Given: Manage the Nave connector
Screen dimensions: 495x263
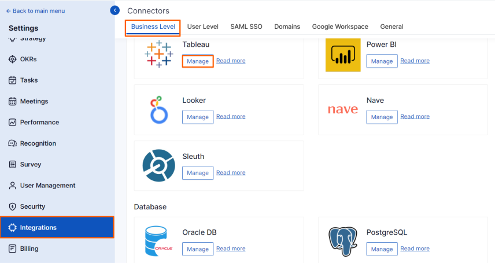Looking at the screenshot, I should [382, 117].
